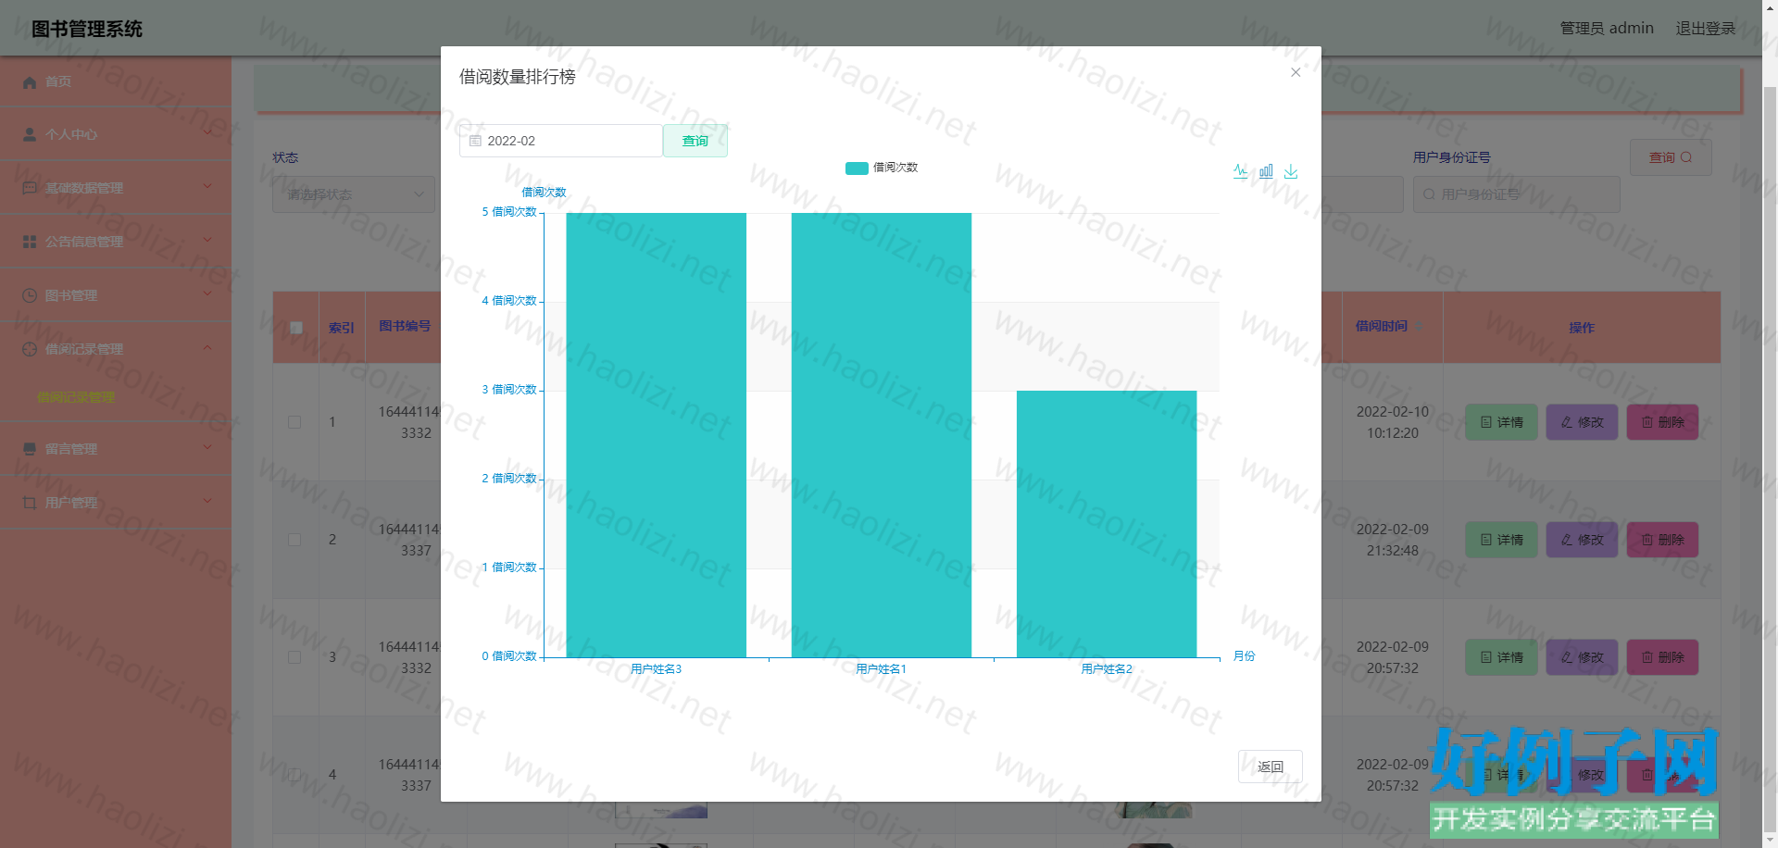The width and height of the screenshot is (1778, 848).
Task: Switch chart to bar chart view
Action: 1266,171
